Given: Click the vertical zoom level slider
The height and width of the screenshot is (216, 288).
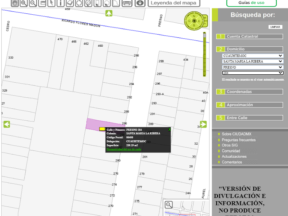Looking at the screenshot, I should [x=204, y=55].
